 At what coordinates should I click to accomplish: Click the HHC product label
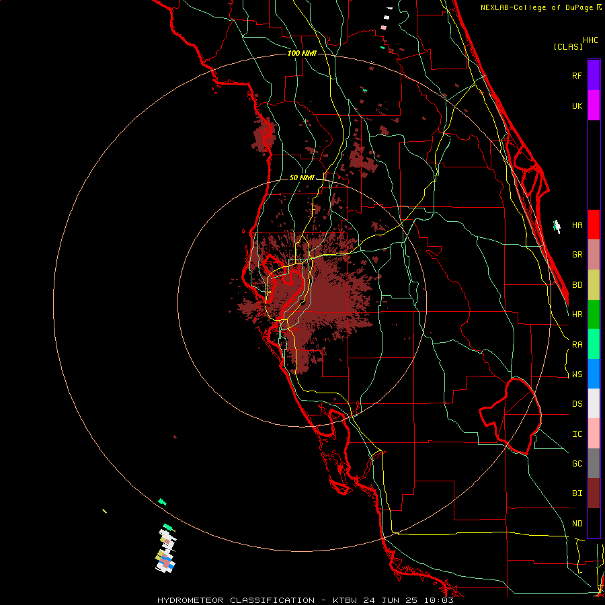pyautogui.click(x=590, y=40)
